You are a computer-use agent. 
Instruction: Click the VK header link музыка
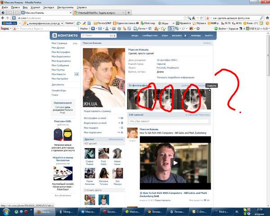[177, 35]
